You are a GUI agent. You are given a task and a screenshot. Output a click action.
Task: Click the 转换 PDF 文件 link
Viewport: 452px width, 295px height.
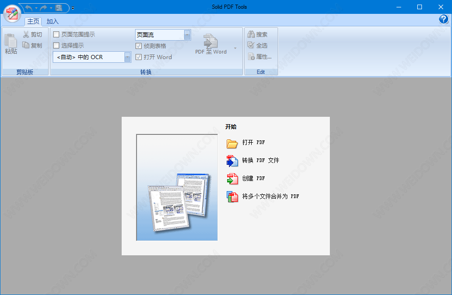coord(260,160)
